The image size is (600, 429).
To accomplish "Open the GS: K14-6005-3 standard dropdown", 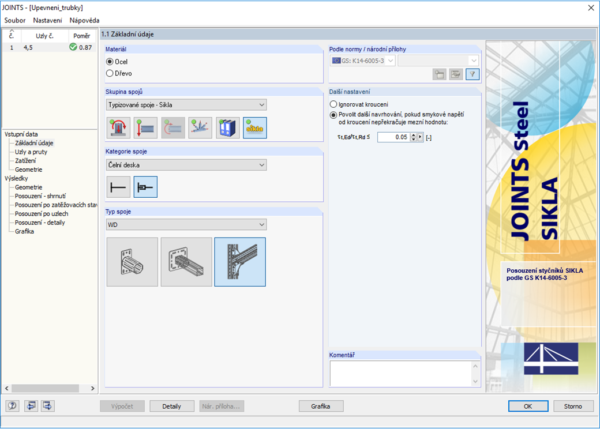I will [362, 61].
